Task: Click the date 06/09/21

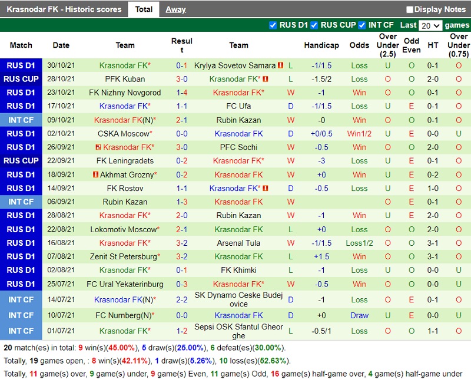Action: [61, 202]
